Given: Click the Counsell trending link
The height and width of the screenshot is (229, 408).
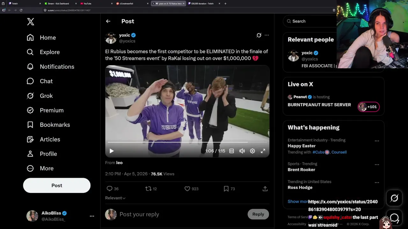Looking at the screenshot, I should pyautogui.click(x=339, y=152).
